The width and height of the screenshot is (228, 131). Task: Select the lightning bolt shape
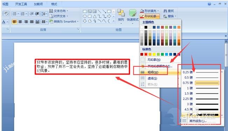(x=95, y=21)
